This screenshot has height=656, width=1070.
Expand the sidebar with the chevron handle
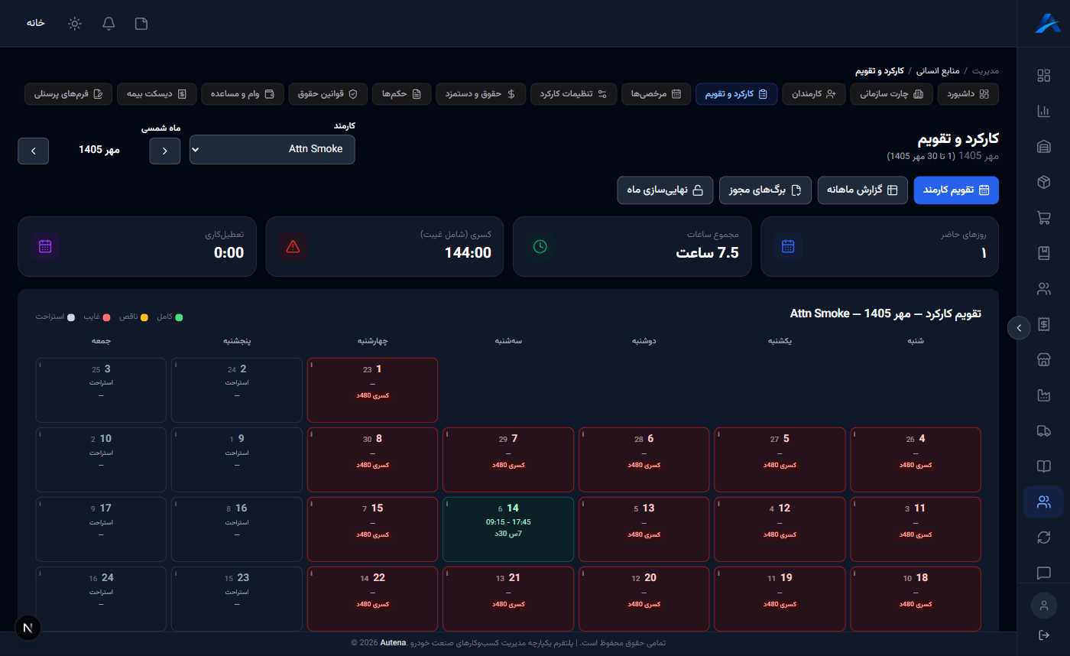coord(1018,327)
